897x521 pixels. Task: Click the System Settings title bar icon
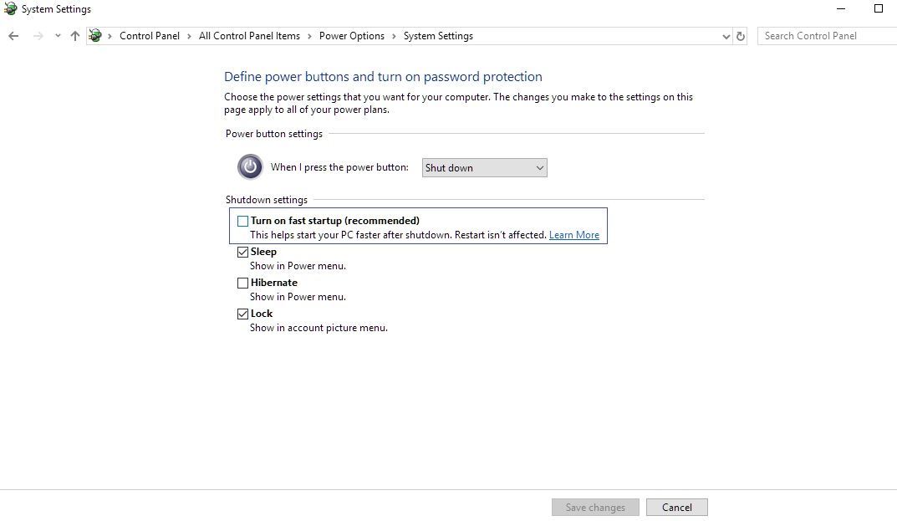click(x=10, y=8)
